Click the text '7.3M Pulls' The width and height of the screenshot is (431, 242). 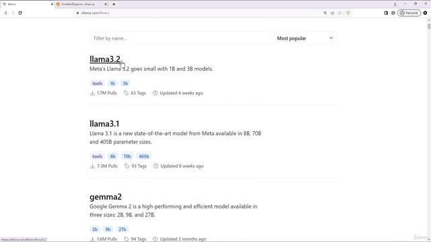tap(107, 166)
